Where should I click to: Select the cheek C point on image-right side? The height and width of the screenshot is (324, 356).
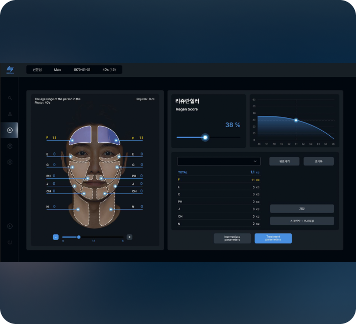coord(117,167)
